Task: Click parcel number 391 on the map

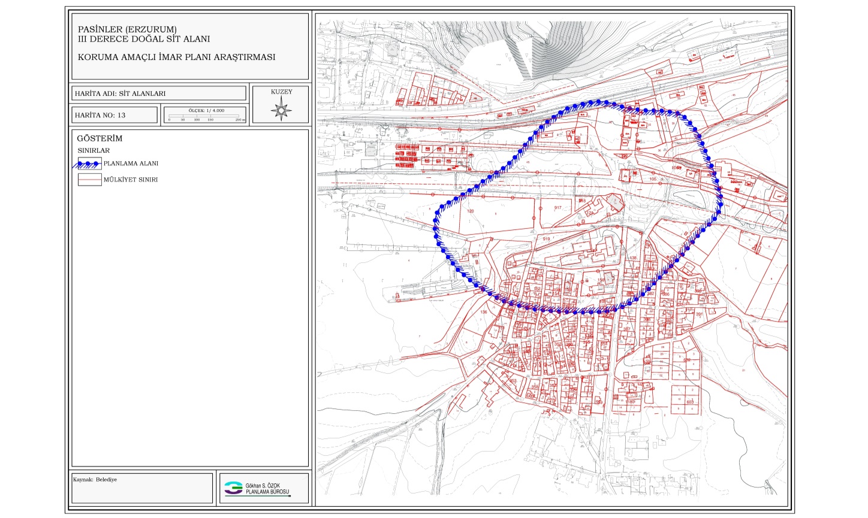Action: (x=698, y=314)
